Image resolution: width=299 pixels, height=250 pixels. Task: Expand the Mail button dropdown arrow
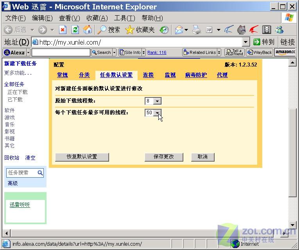pyautogui.click(x=186, y=30)
